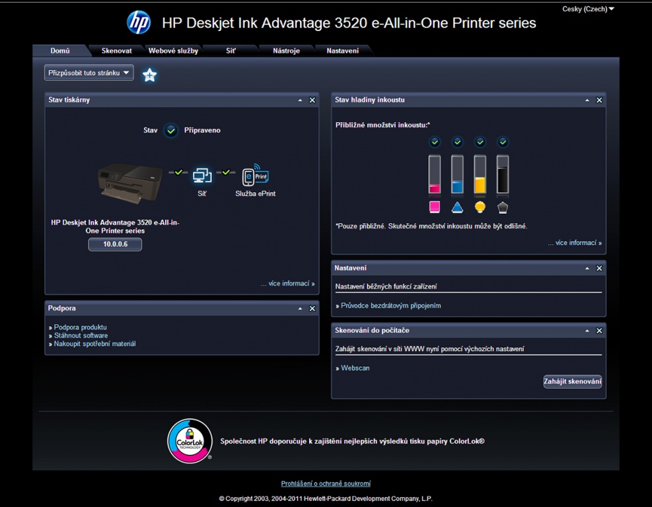Click the black pentagon cartridge icon
Screen dimensions: 652x507
[503, 207]
